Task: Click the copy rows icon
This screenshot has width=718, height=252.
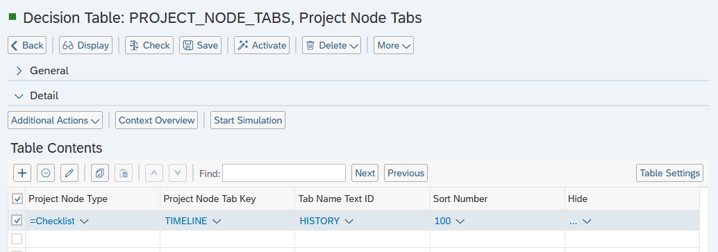Action: point(100,173)
